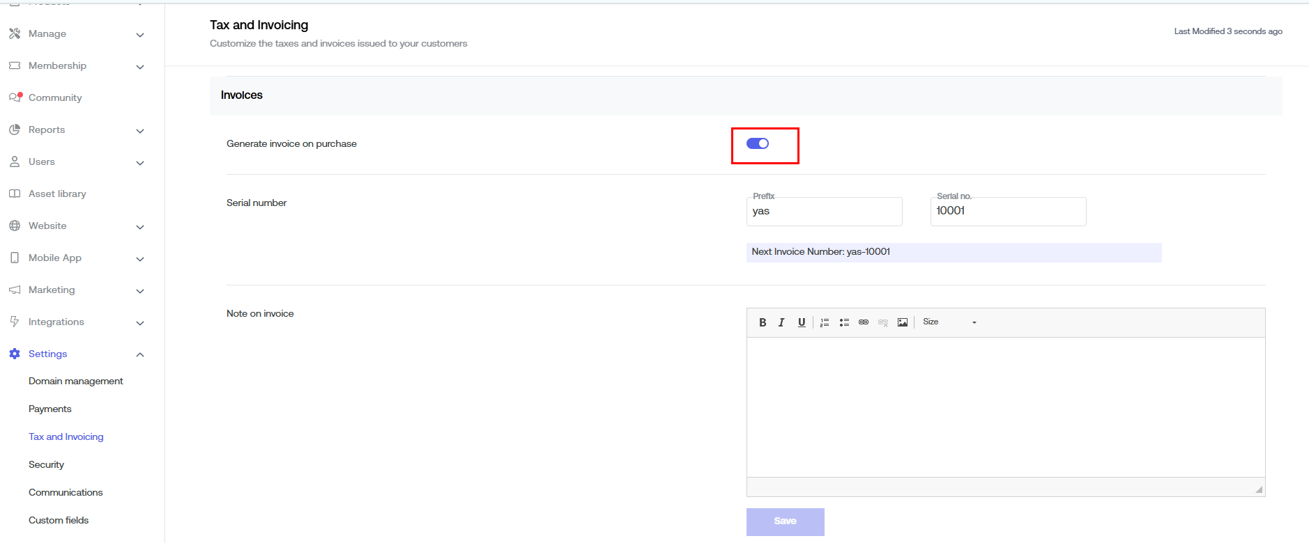Open Custom fields settings link

(x=59, y=520)
